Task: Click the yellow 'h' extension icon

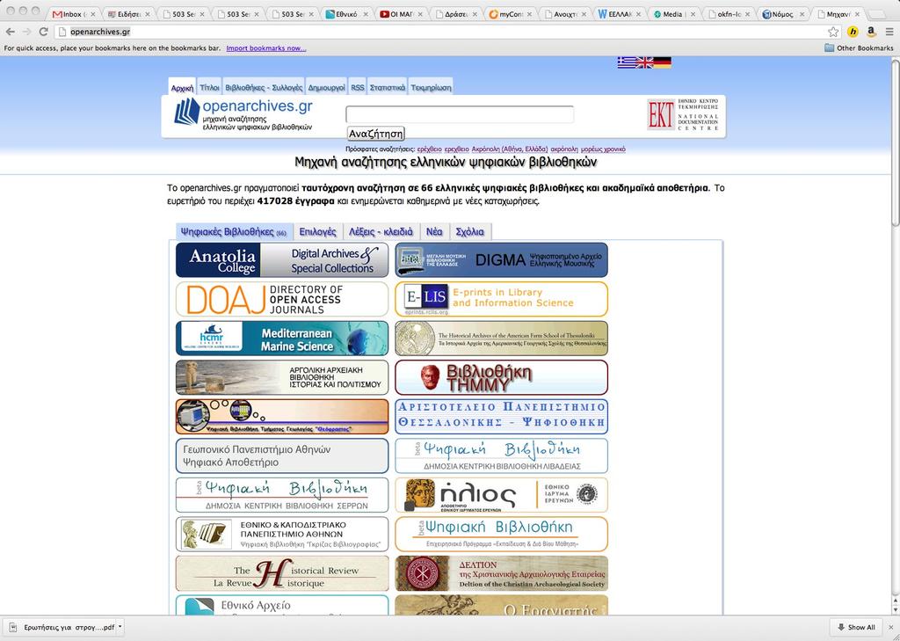Action: point(853,33)
